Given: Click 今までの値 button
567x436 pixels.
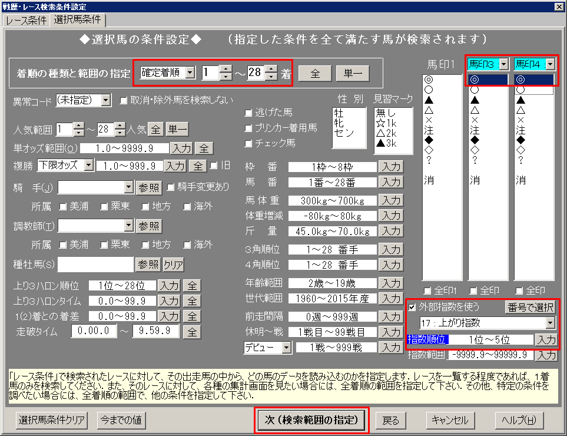Looking at the screenshot, I should tap(121, 420).
